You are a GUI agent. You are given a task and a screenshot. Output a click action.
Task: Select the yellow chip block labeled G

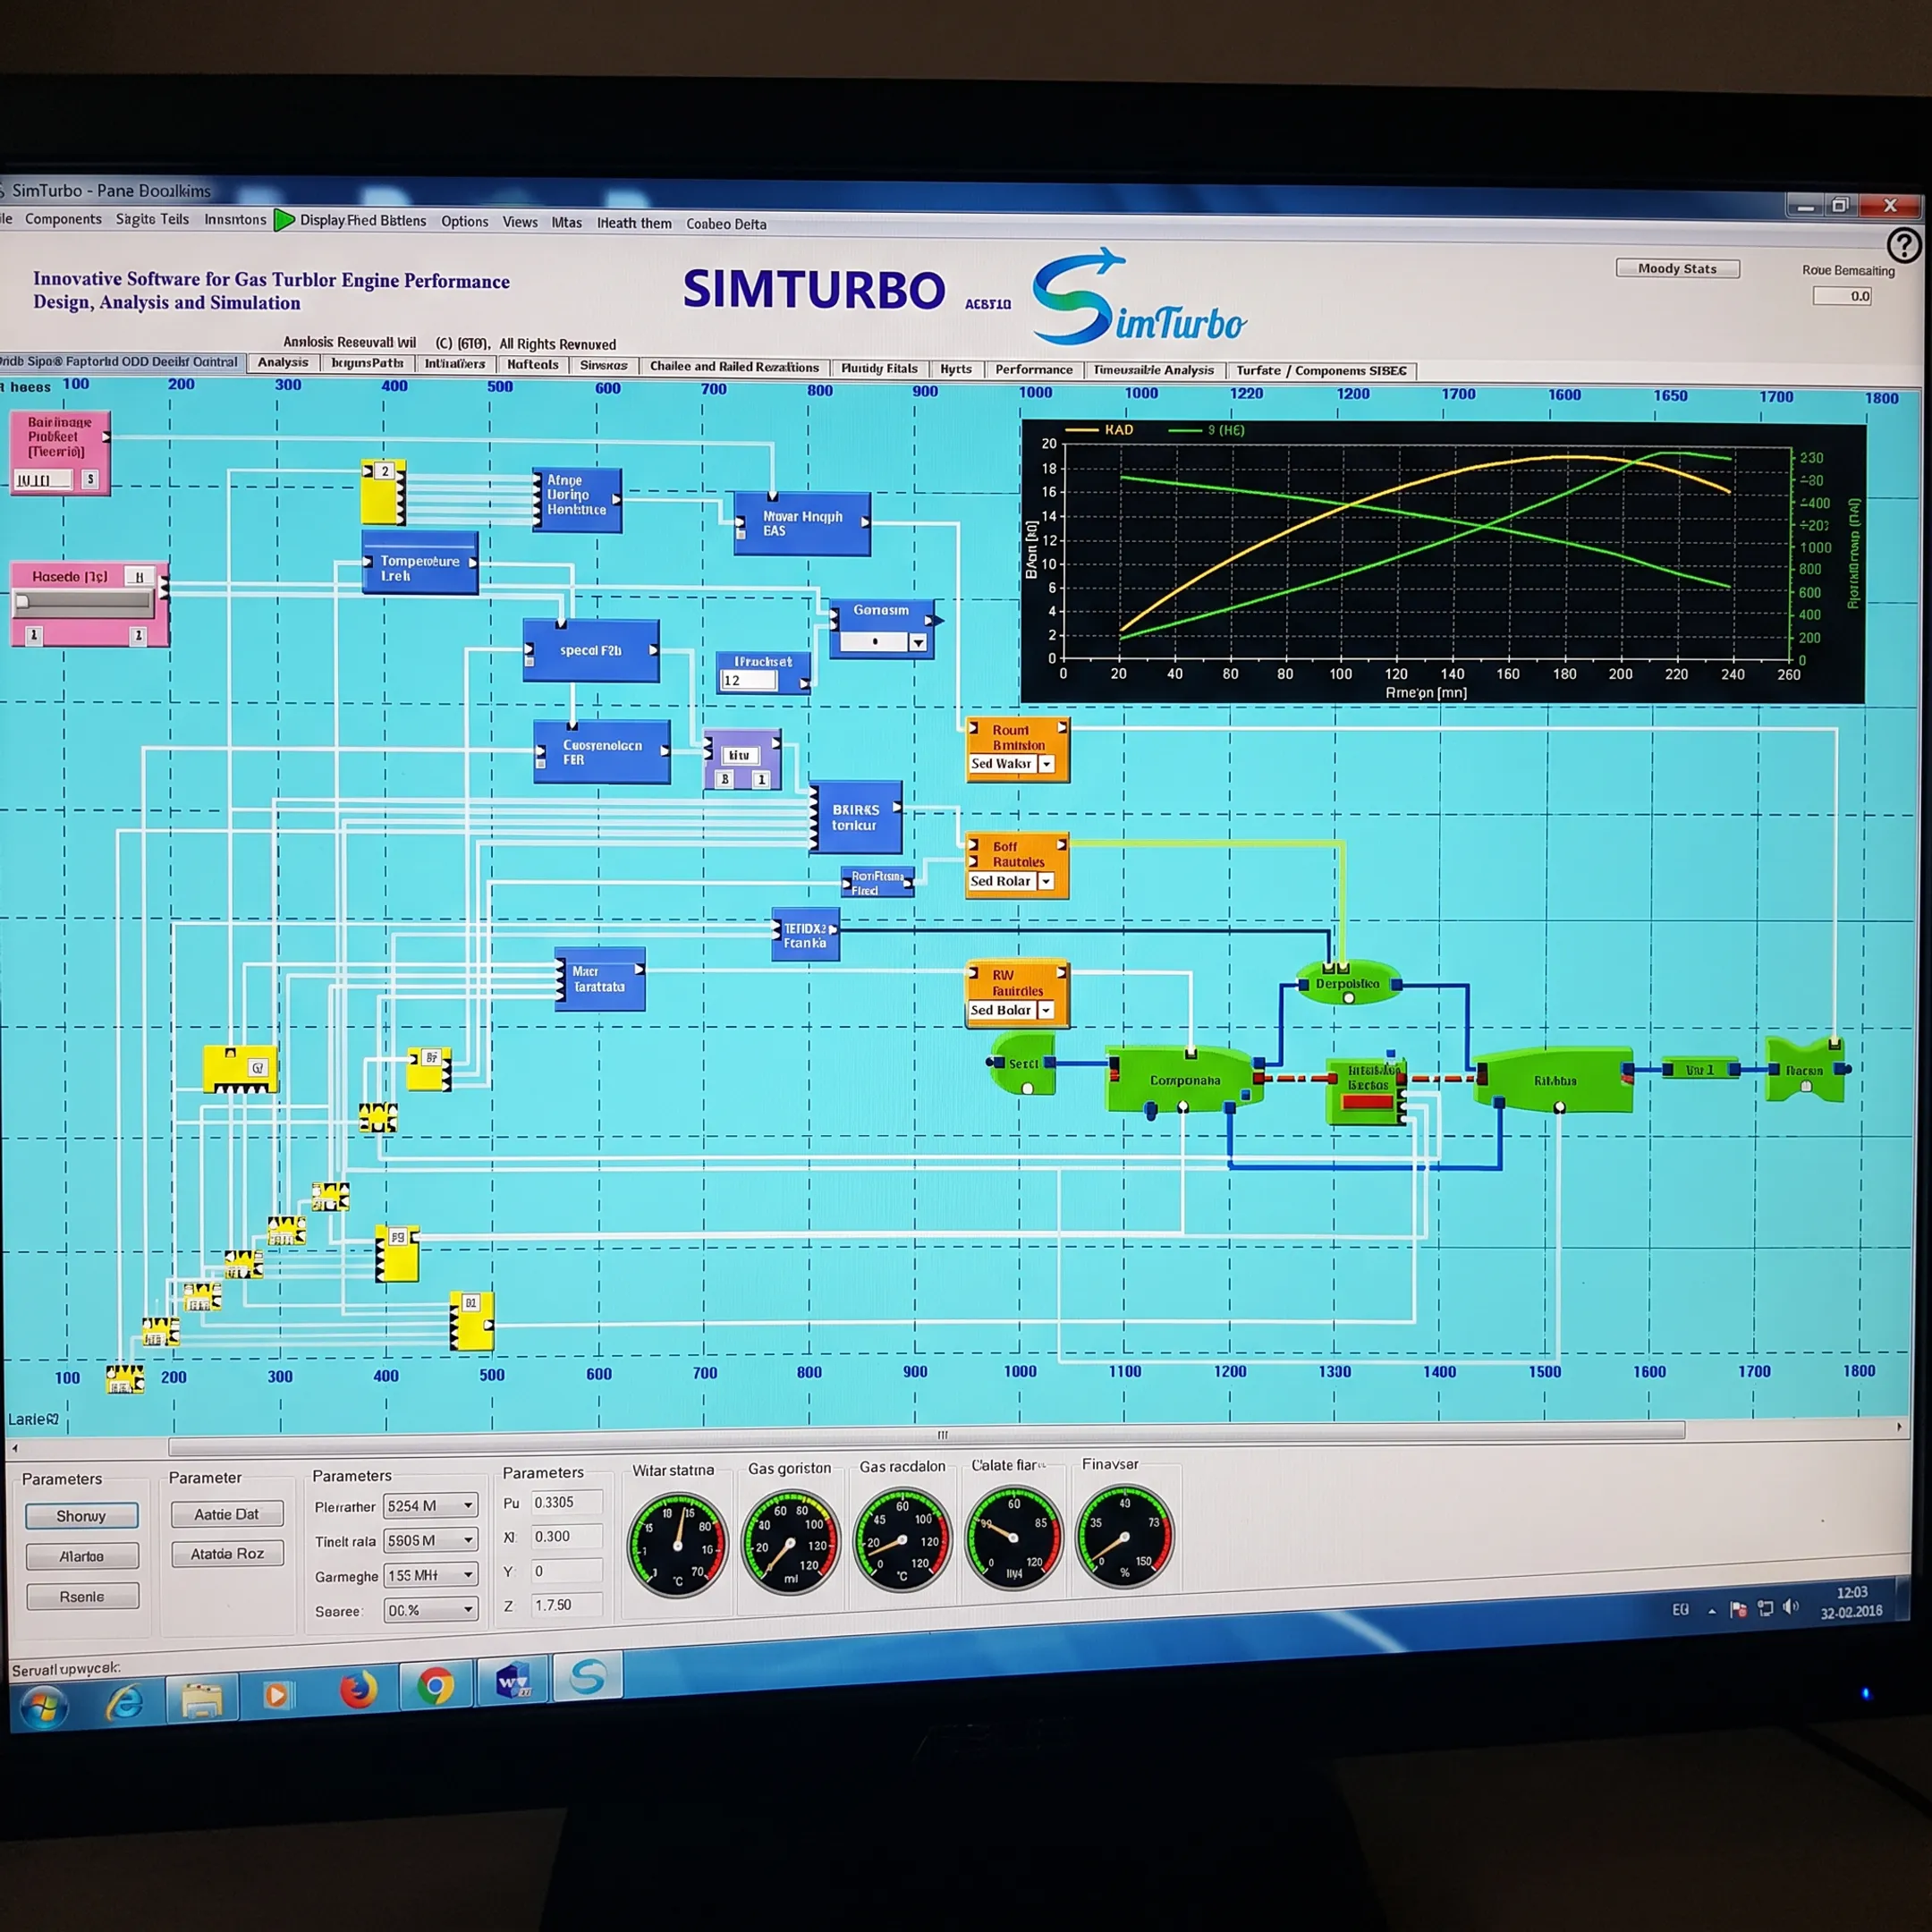click(x=240, y=1069)
